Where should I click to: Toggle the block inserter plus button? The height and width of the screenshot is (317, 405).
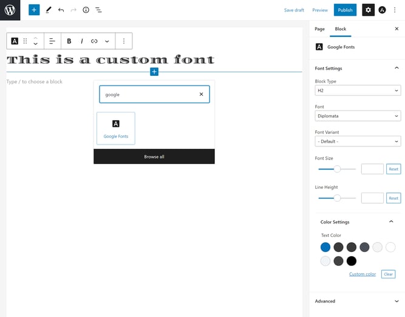click(x=34, y=10)
